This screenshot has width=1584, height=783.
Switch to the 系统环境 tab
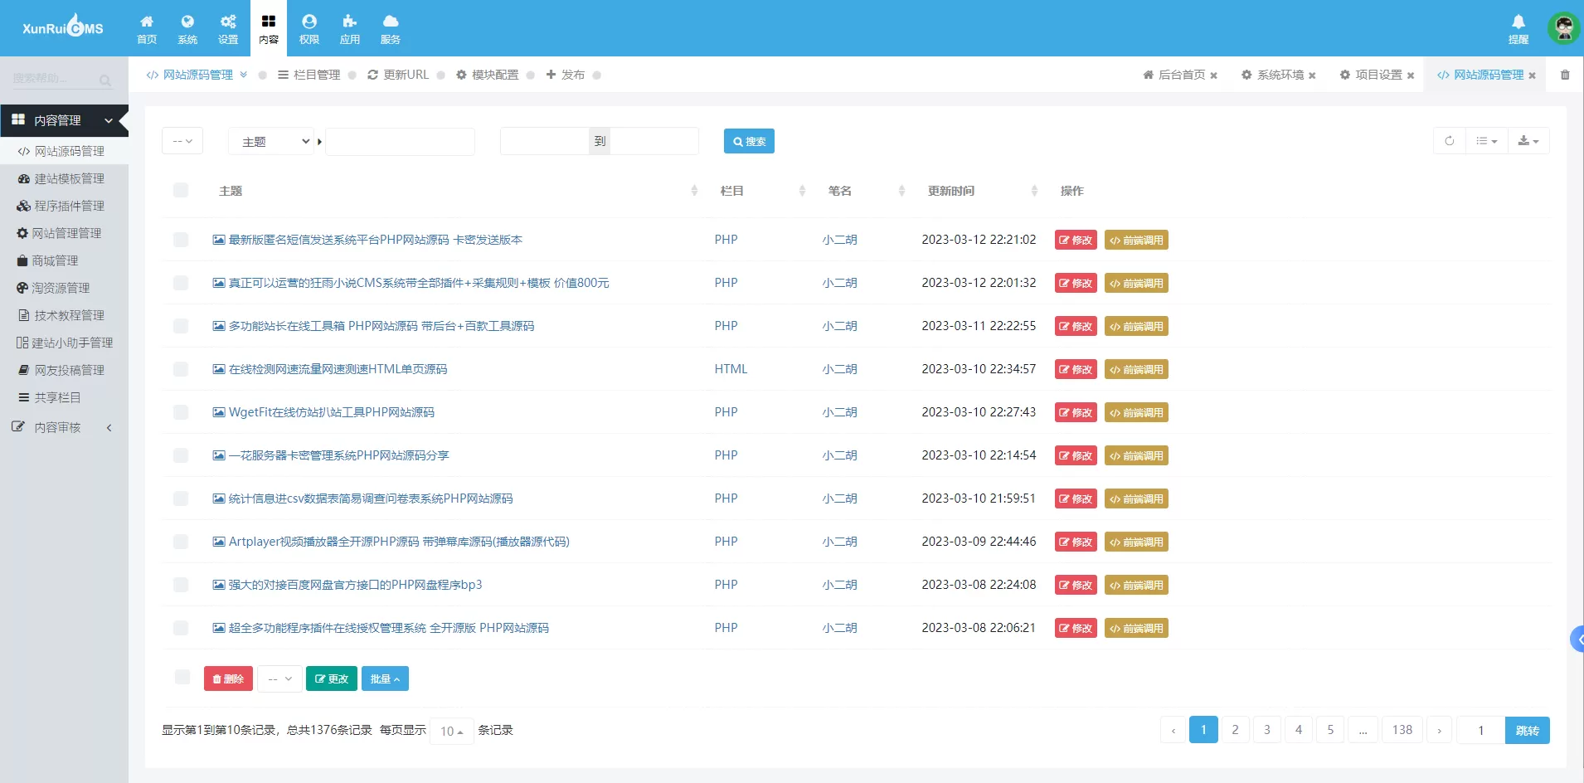coord(1280,75)
